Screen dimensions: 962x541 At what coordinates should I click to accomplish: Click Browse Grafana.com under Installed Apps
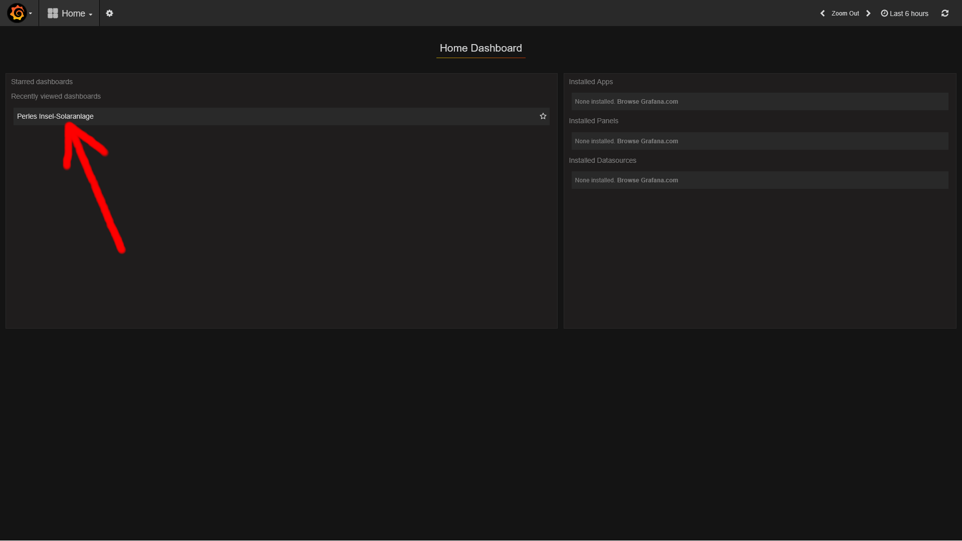point(647,102)
